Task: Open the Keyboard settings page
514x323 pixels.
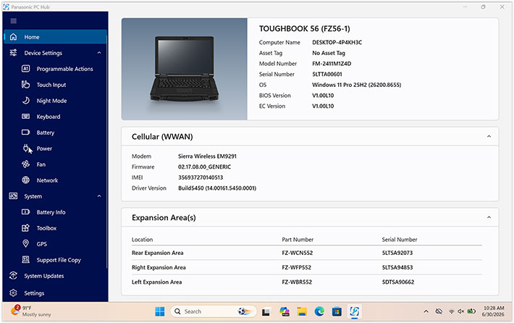Action: 49,117
